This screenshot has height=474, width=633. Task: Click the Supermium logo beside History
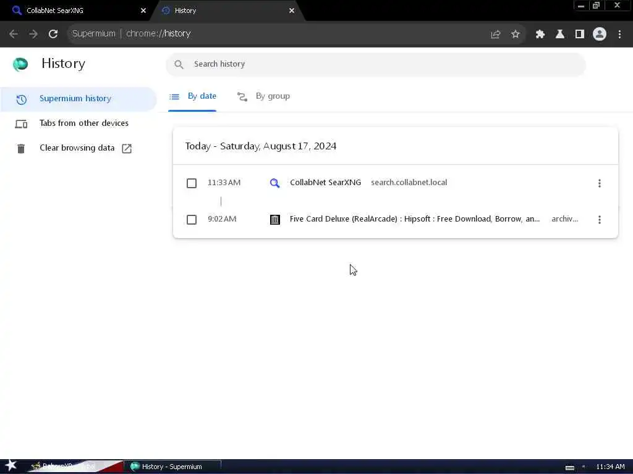point(20,64)
